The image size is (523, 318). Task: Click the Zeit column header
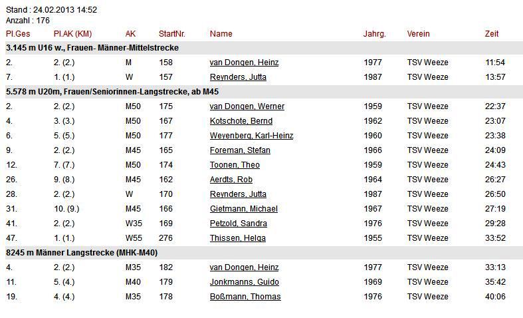click(492, 34)
